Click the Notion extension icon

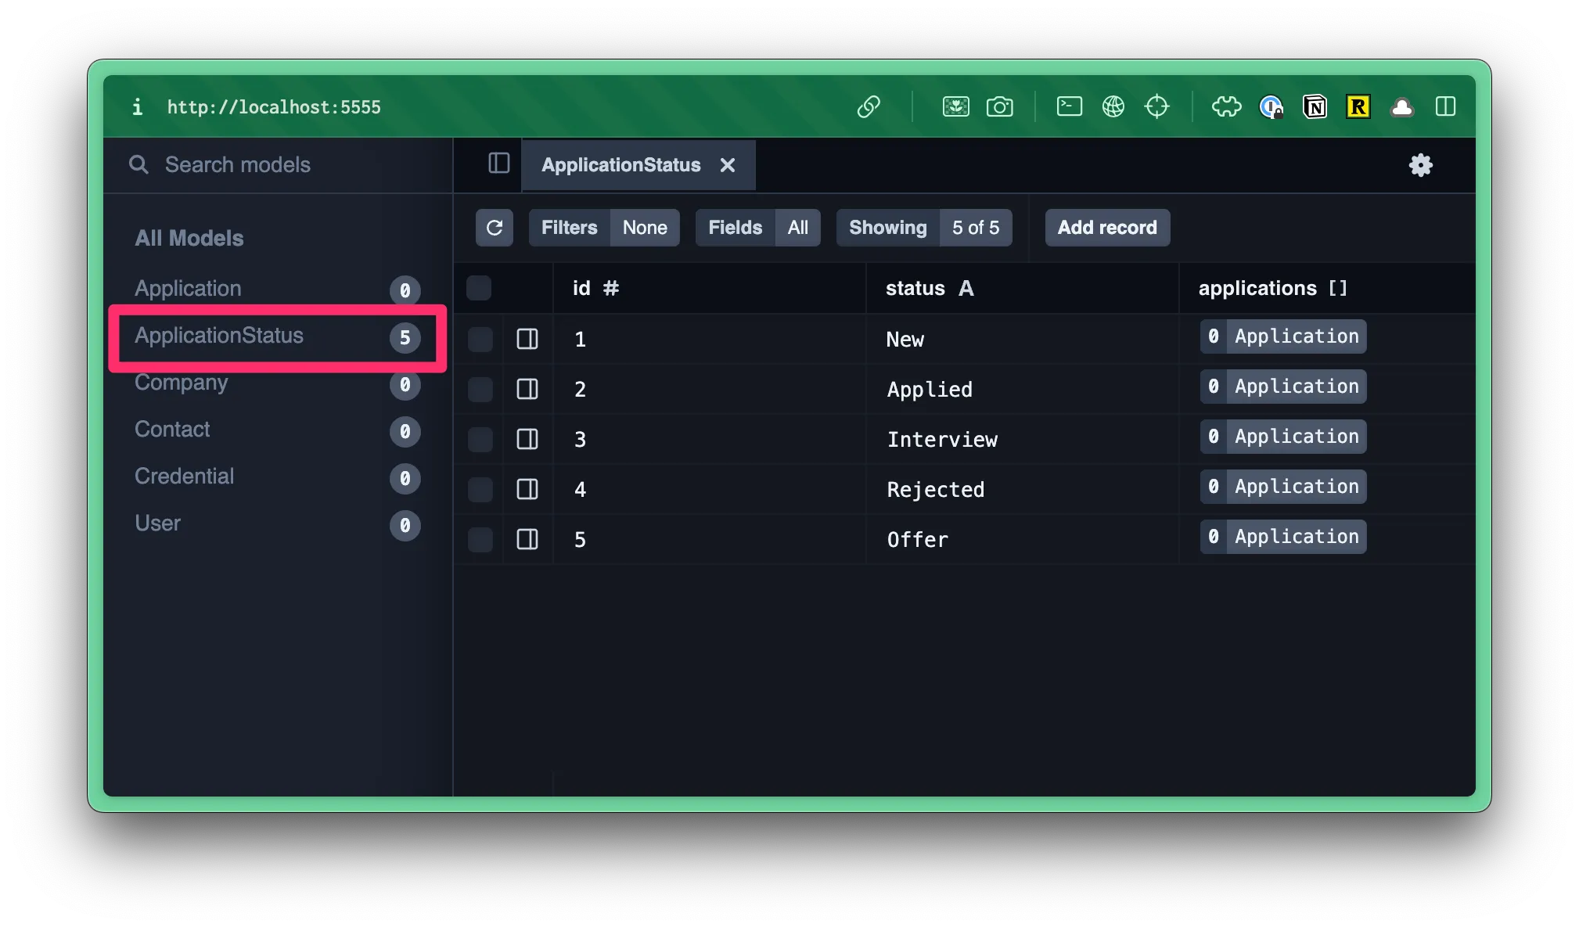coord(1315,106)
